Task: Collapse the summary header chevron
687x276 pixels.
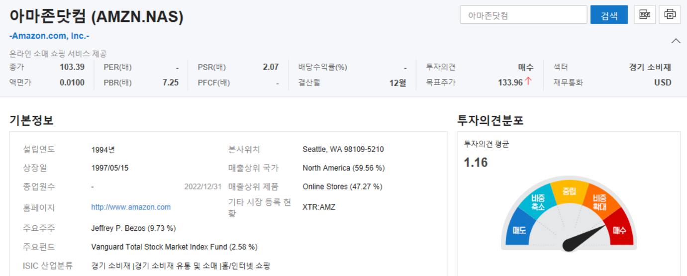Action: [x=676, y=41]
